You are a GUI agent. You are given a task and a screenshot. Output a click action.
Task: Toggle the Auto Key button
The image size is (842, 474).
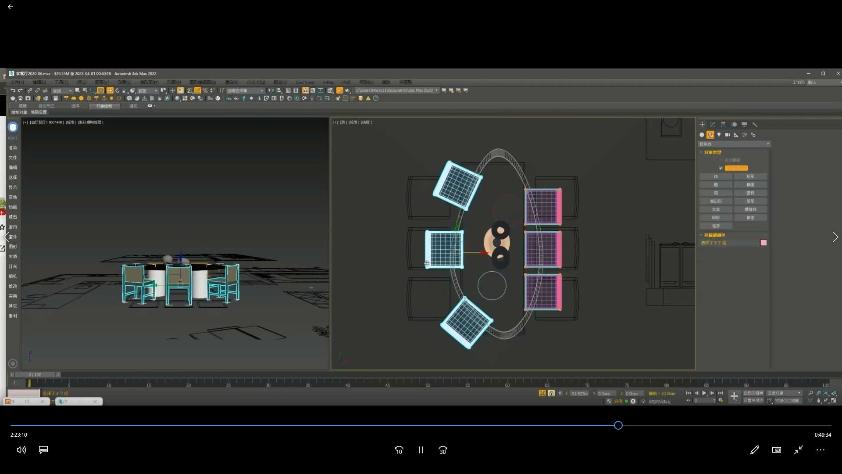pos(753,393)
